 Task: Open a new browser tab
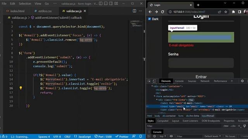click(x=198, y=5)
